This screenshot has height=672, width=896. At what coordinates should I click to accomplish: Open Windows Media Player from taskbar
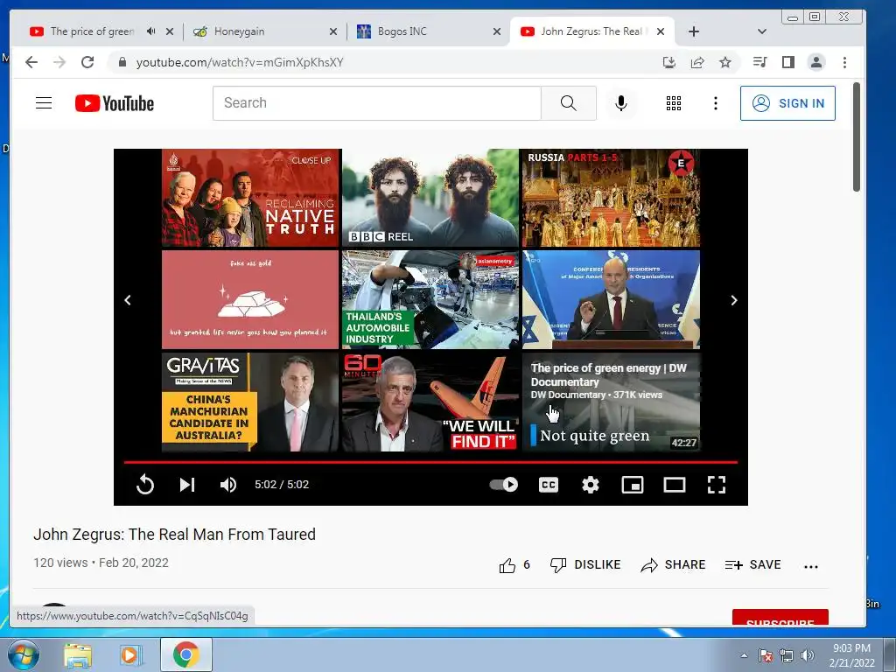tap(130, 655)
